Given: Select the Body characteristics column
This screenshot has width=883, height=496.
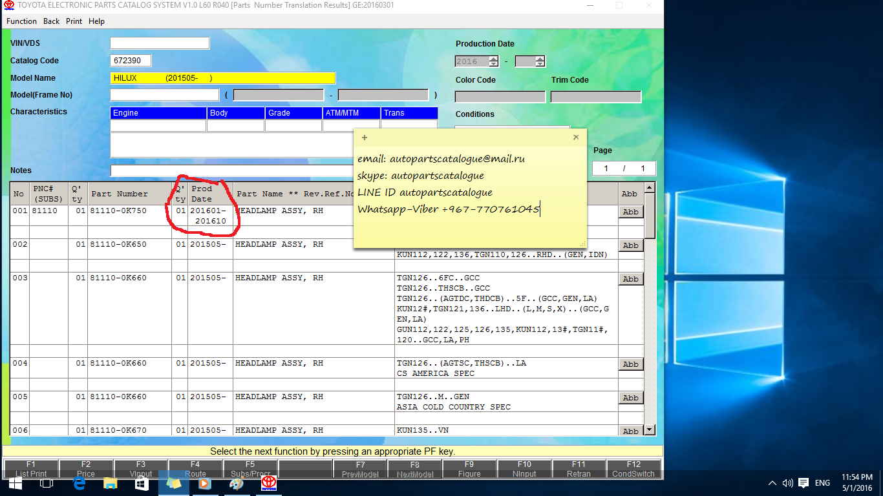Looking at the screenshot, I should (x=236, y=113).
